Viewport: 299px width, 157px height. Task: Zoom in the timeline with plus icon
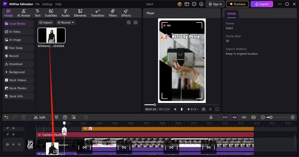[x=293, y=117]
